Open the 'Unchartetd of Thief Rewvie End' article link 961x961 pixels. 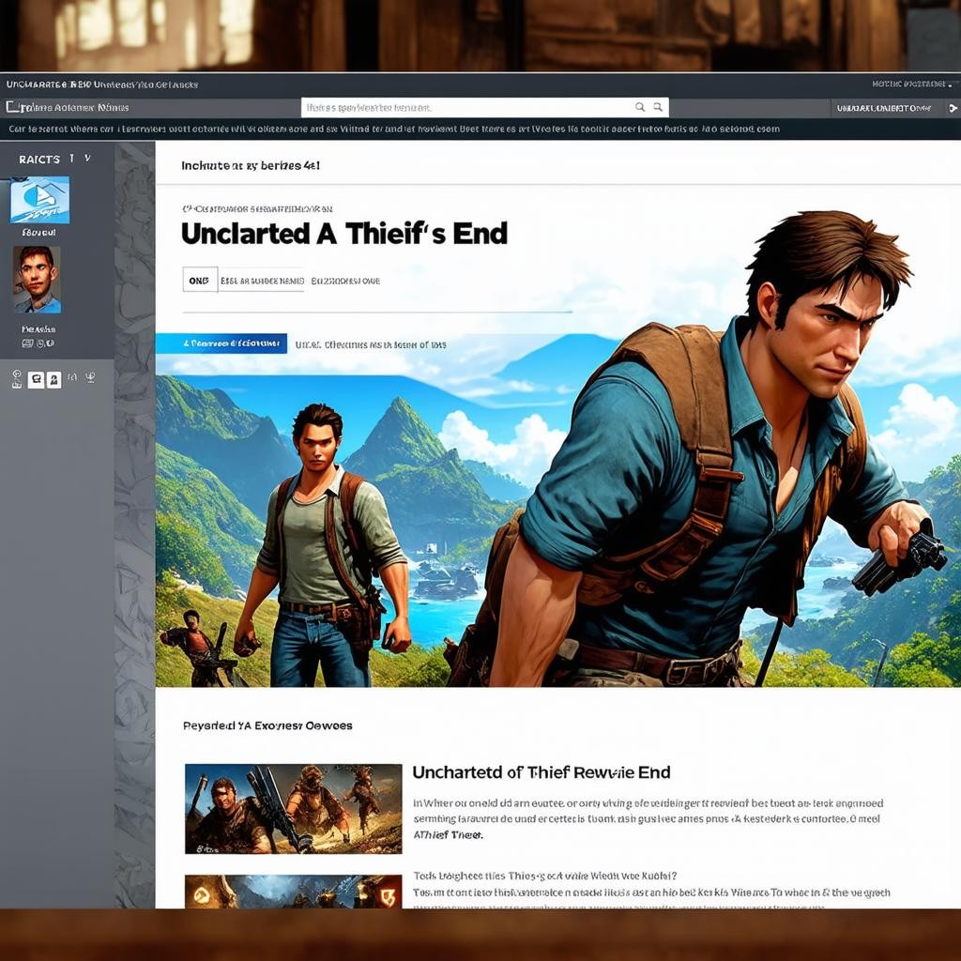[542, 772]
